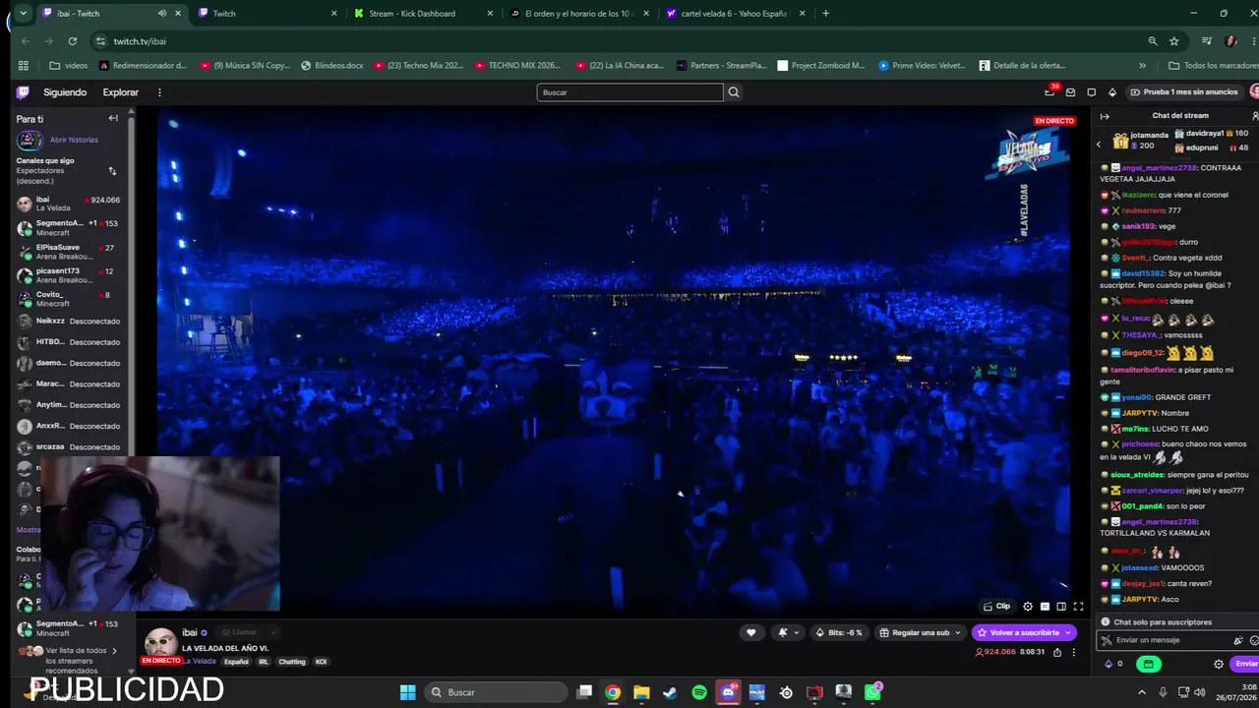Share the ibai stream
This screenshot has width=1259, height=708.
1057,652
